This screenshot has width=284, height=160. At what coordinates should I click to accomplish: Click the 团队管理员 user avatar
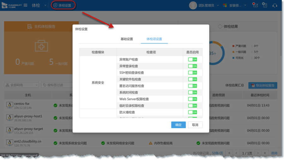point(193,5)
